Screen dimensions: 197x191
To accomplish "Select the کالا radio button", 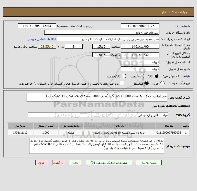I will click(x=156, y=76).
